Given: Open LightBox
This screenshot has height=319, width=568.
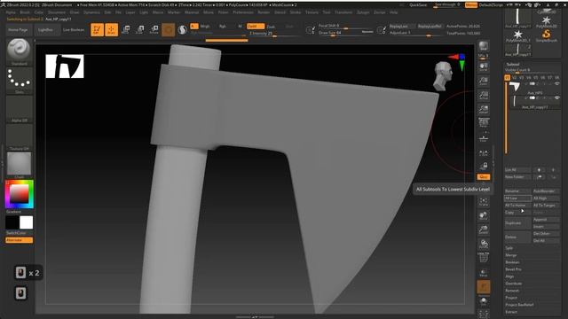Looking at the screenshot, I should [45, 29].
